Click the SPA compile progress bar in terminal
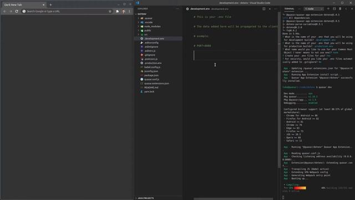The width and height of the screenshot is (355, 200). tap(300, 188)
